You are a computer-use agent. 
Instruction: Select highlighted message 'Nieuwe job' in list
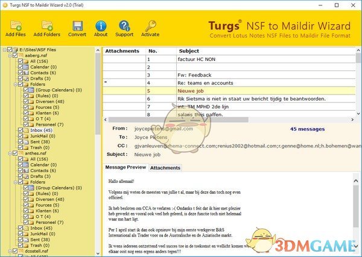point(229,91)
